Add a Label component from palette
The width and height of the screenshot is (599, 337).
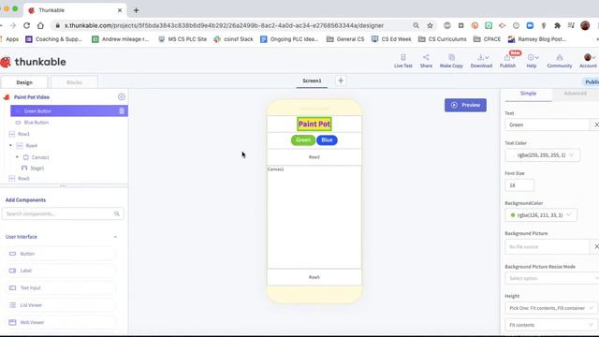[61, 271]
